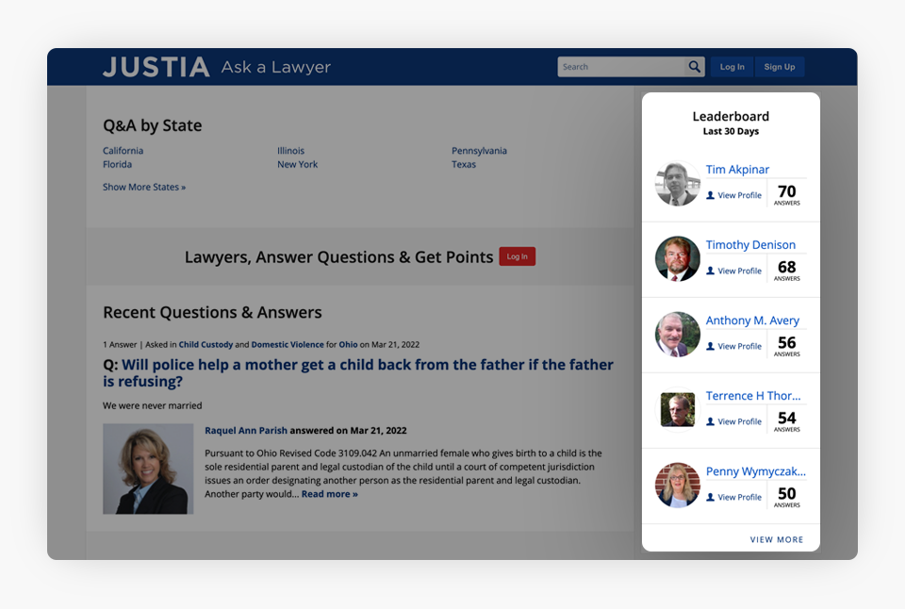Open Anthony M. Avery's profile photo
The image size is (905, 609).
pyautogui.click(x=678, y=335)
